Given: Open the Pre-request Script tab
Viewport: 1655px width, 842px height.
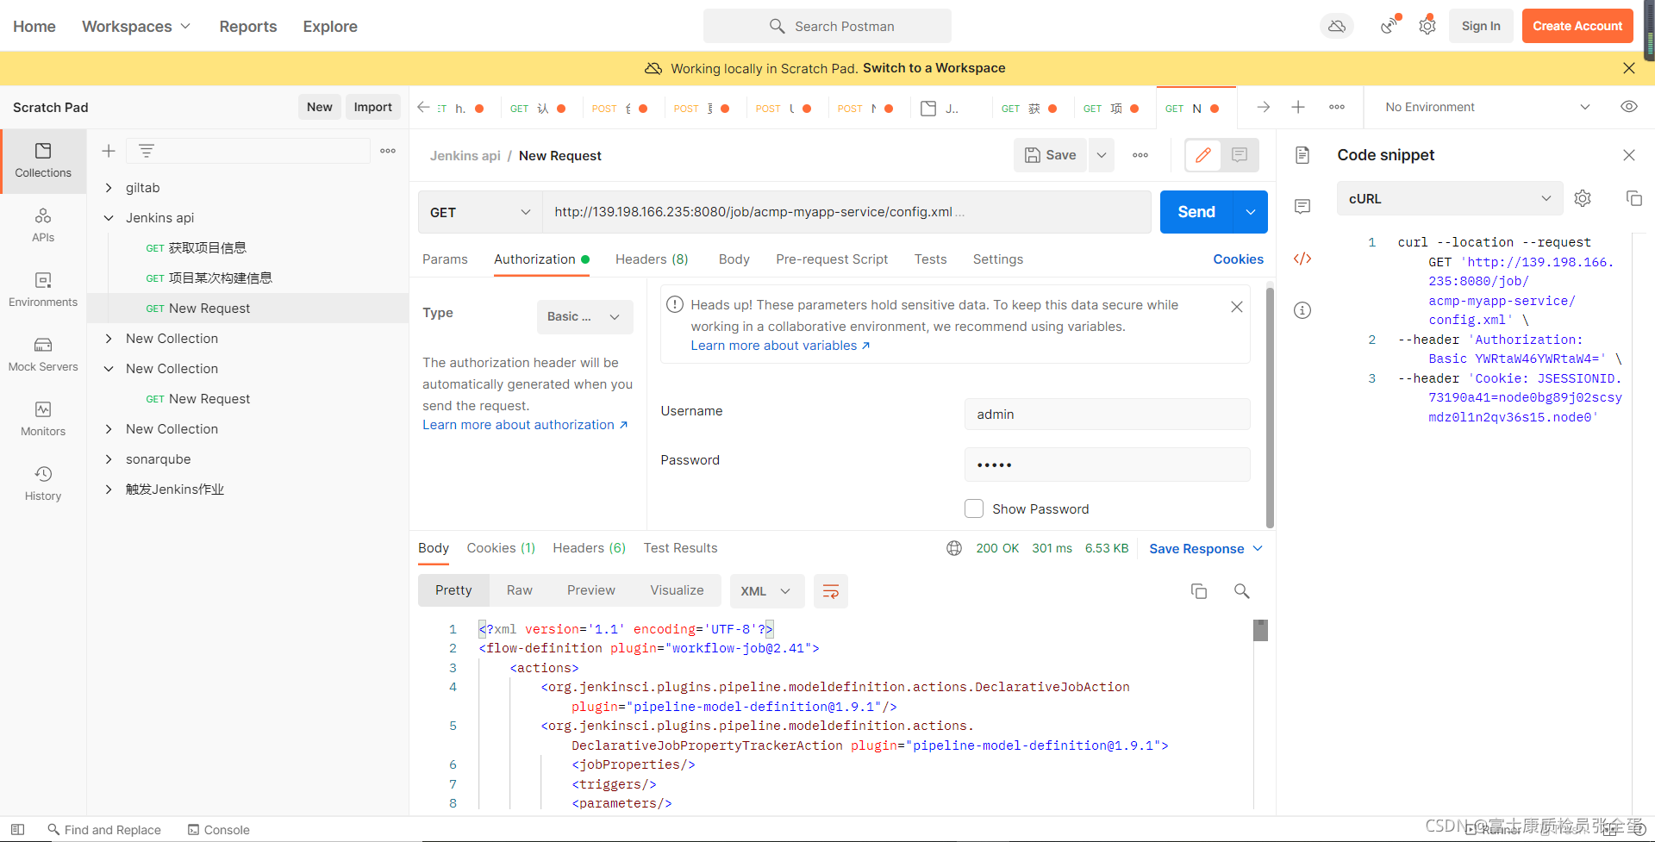Looking at the screenshot, I should (x=831, y=259).
